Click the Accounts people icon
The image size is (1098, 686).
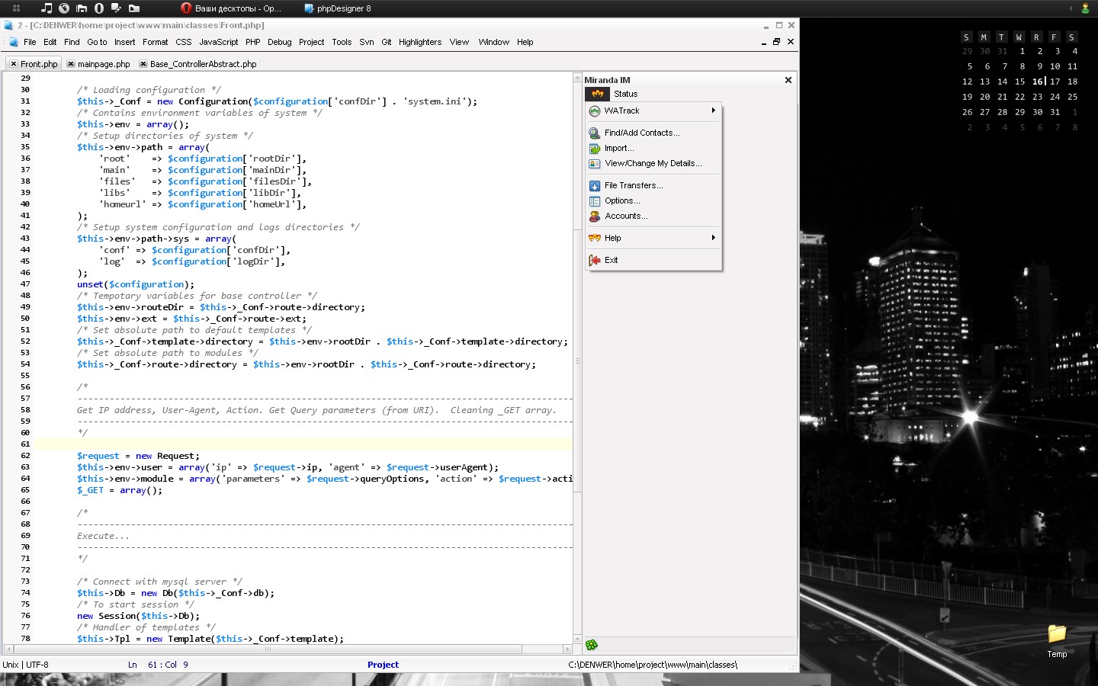point(595,216)
